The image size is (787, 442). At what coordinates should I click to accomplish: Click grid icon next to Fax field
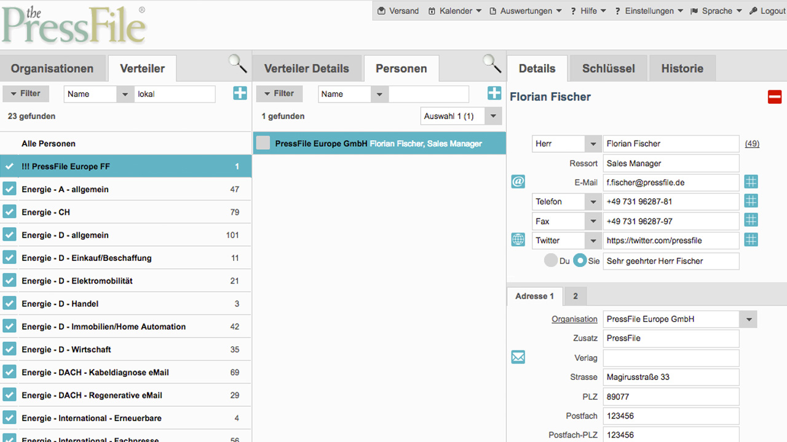tap(751, 220)
